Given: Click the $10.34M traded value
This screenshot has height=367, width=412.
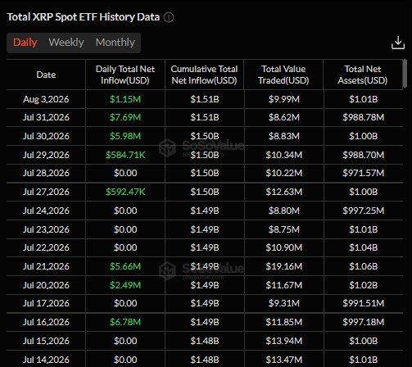Looking at the screenshot, I should click(284, 155).
